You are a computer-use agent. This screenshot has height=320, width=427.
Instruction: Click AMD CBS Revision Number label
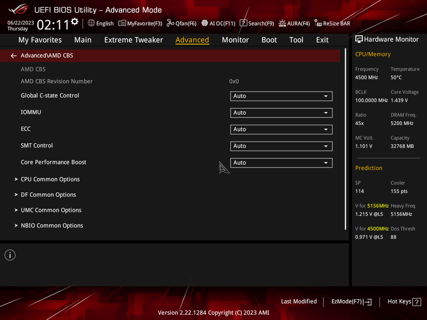point(57,81)
